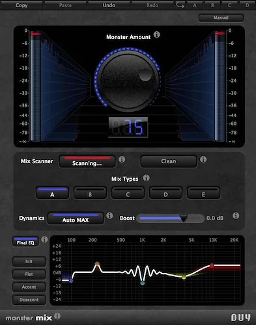The image size is (256, 325).
Task: Click the Boost 0.0 dB value
Action: (215, 218)
